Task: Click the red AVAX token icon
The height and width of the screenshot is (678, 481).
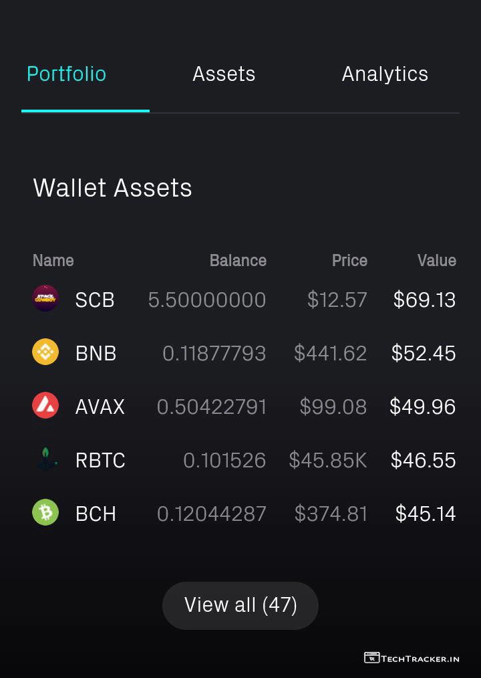Action: (45, 406)
